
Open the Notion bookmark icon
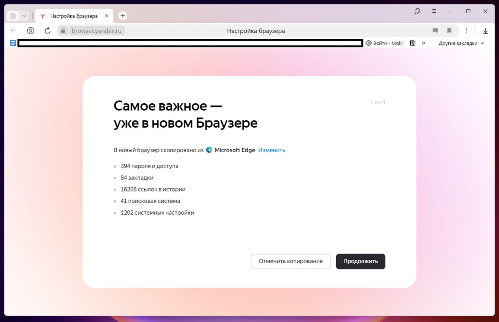(x=413, y=43)
